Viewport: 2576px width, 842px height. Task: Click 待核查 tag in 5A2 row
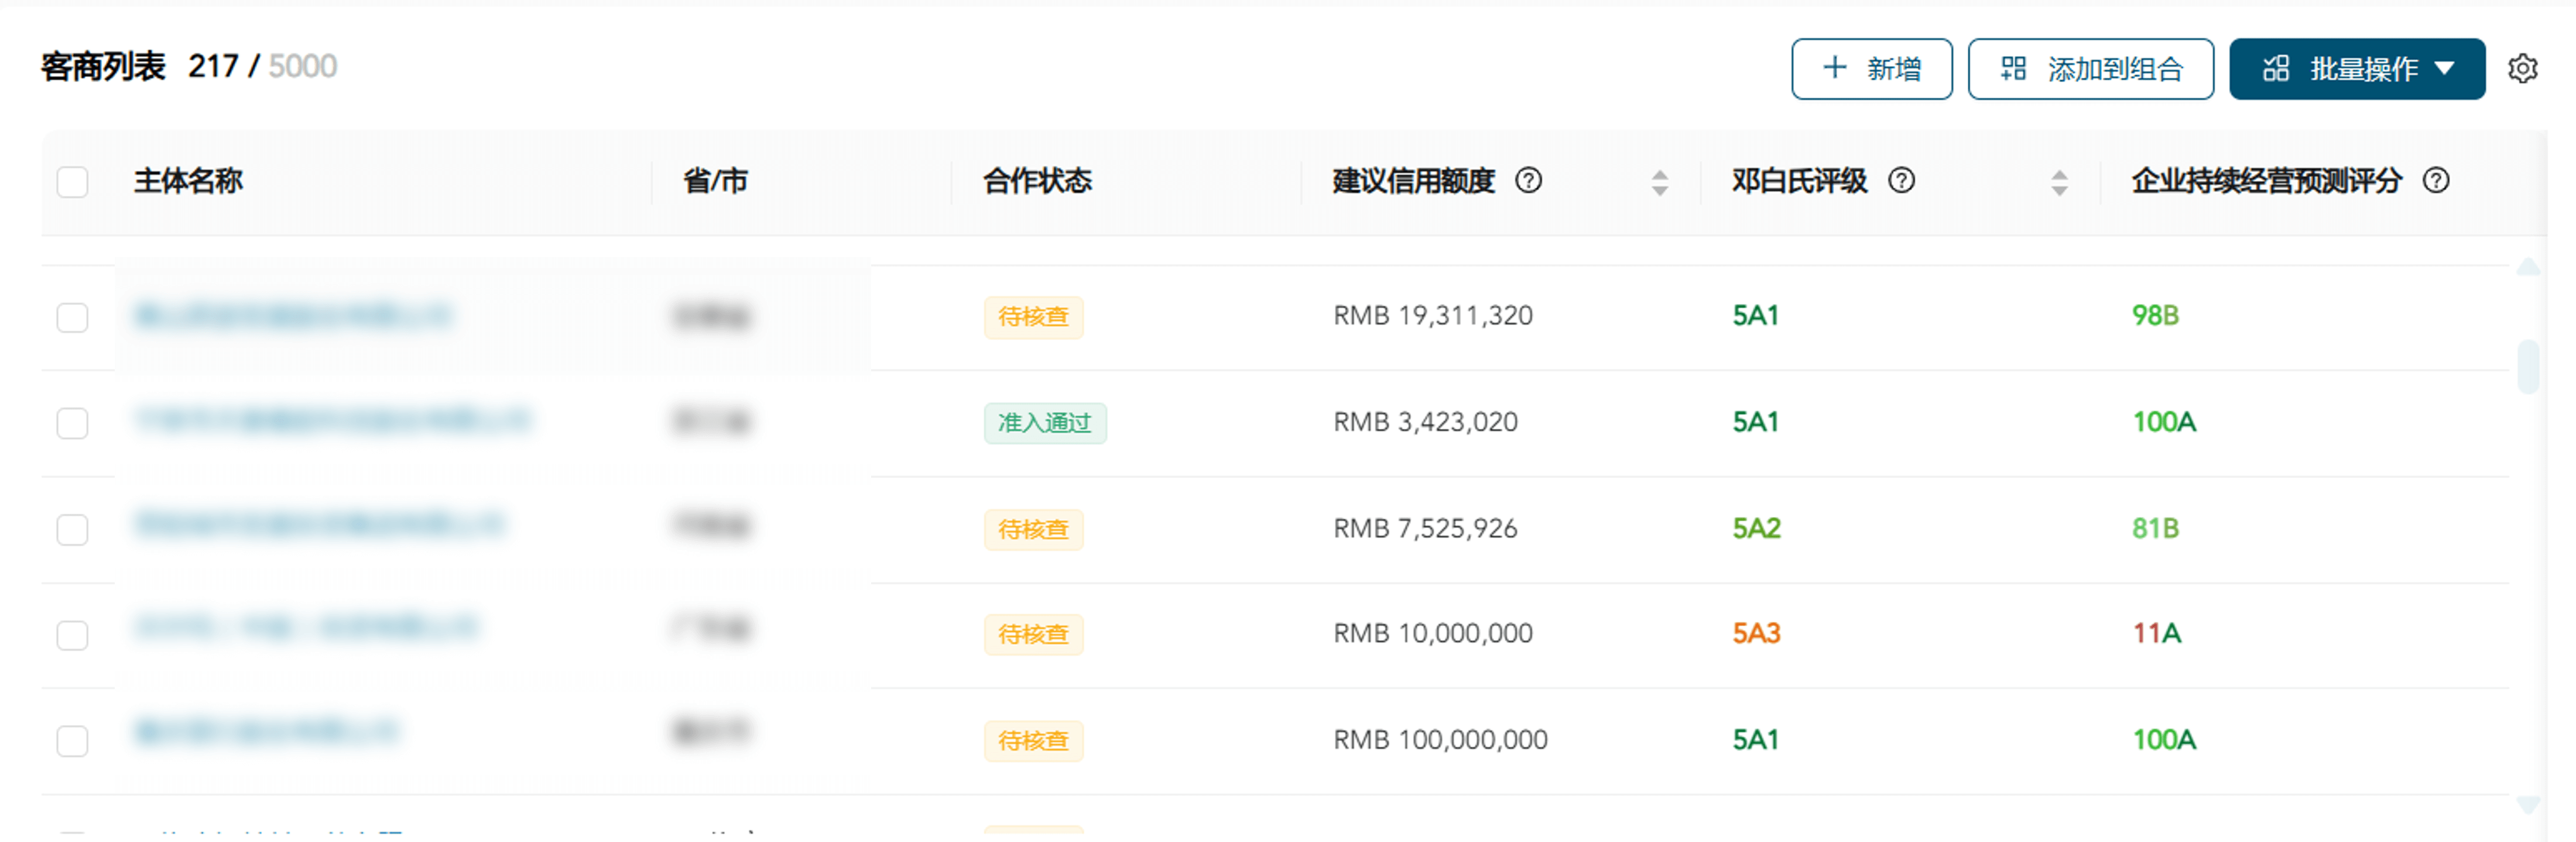tap(1033, 529)
